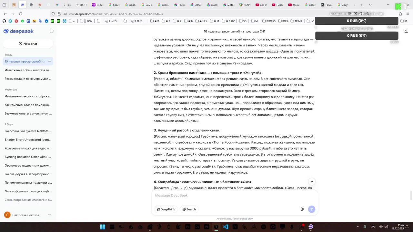Open Firefox View icon at tab bar start
The image size is (413, 232).
(5, 5)
